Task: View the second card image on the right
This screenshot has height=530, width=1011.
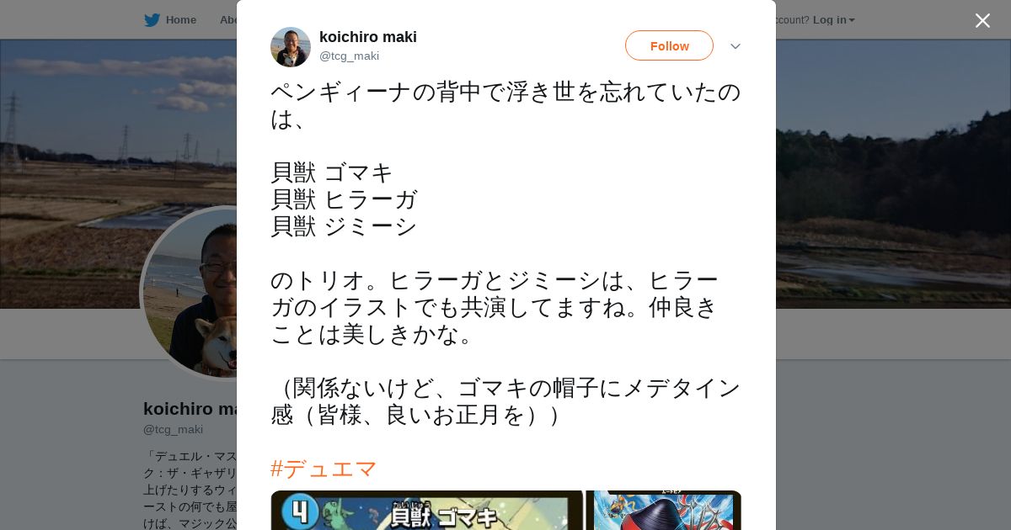Action: click(664, 511)
